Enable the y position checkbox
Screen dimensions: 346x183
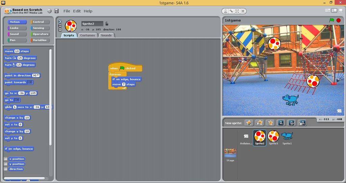pos(5,164)
